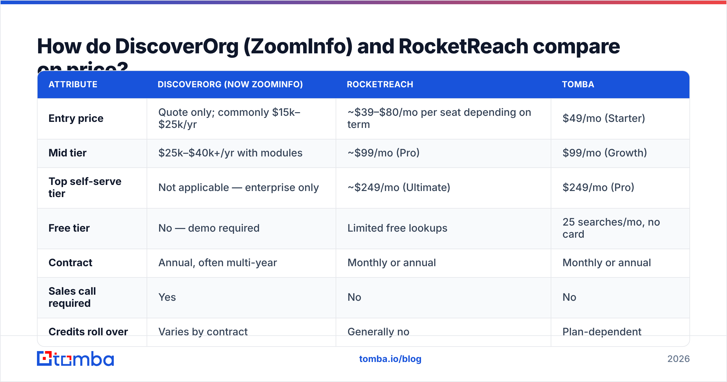The width and height of the screenshot is (727, 382).
Task: Select '$249/mo (Pro)' cell
Action: click(x=620, y=188)
